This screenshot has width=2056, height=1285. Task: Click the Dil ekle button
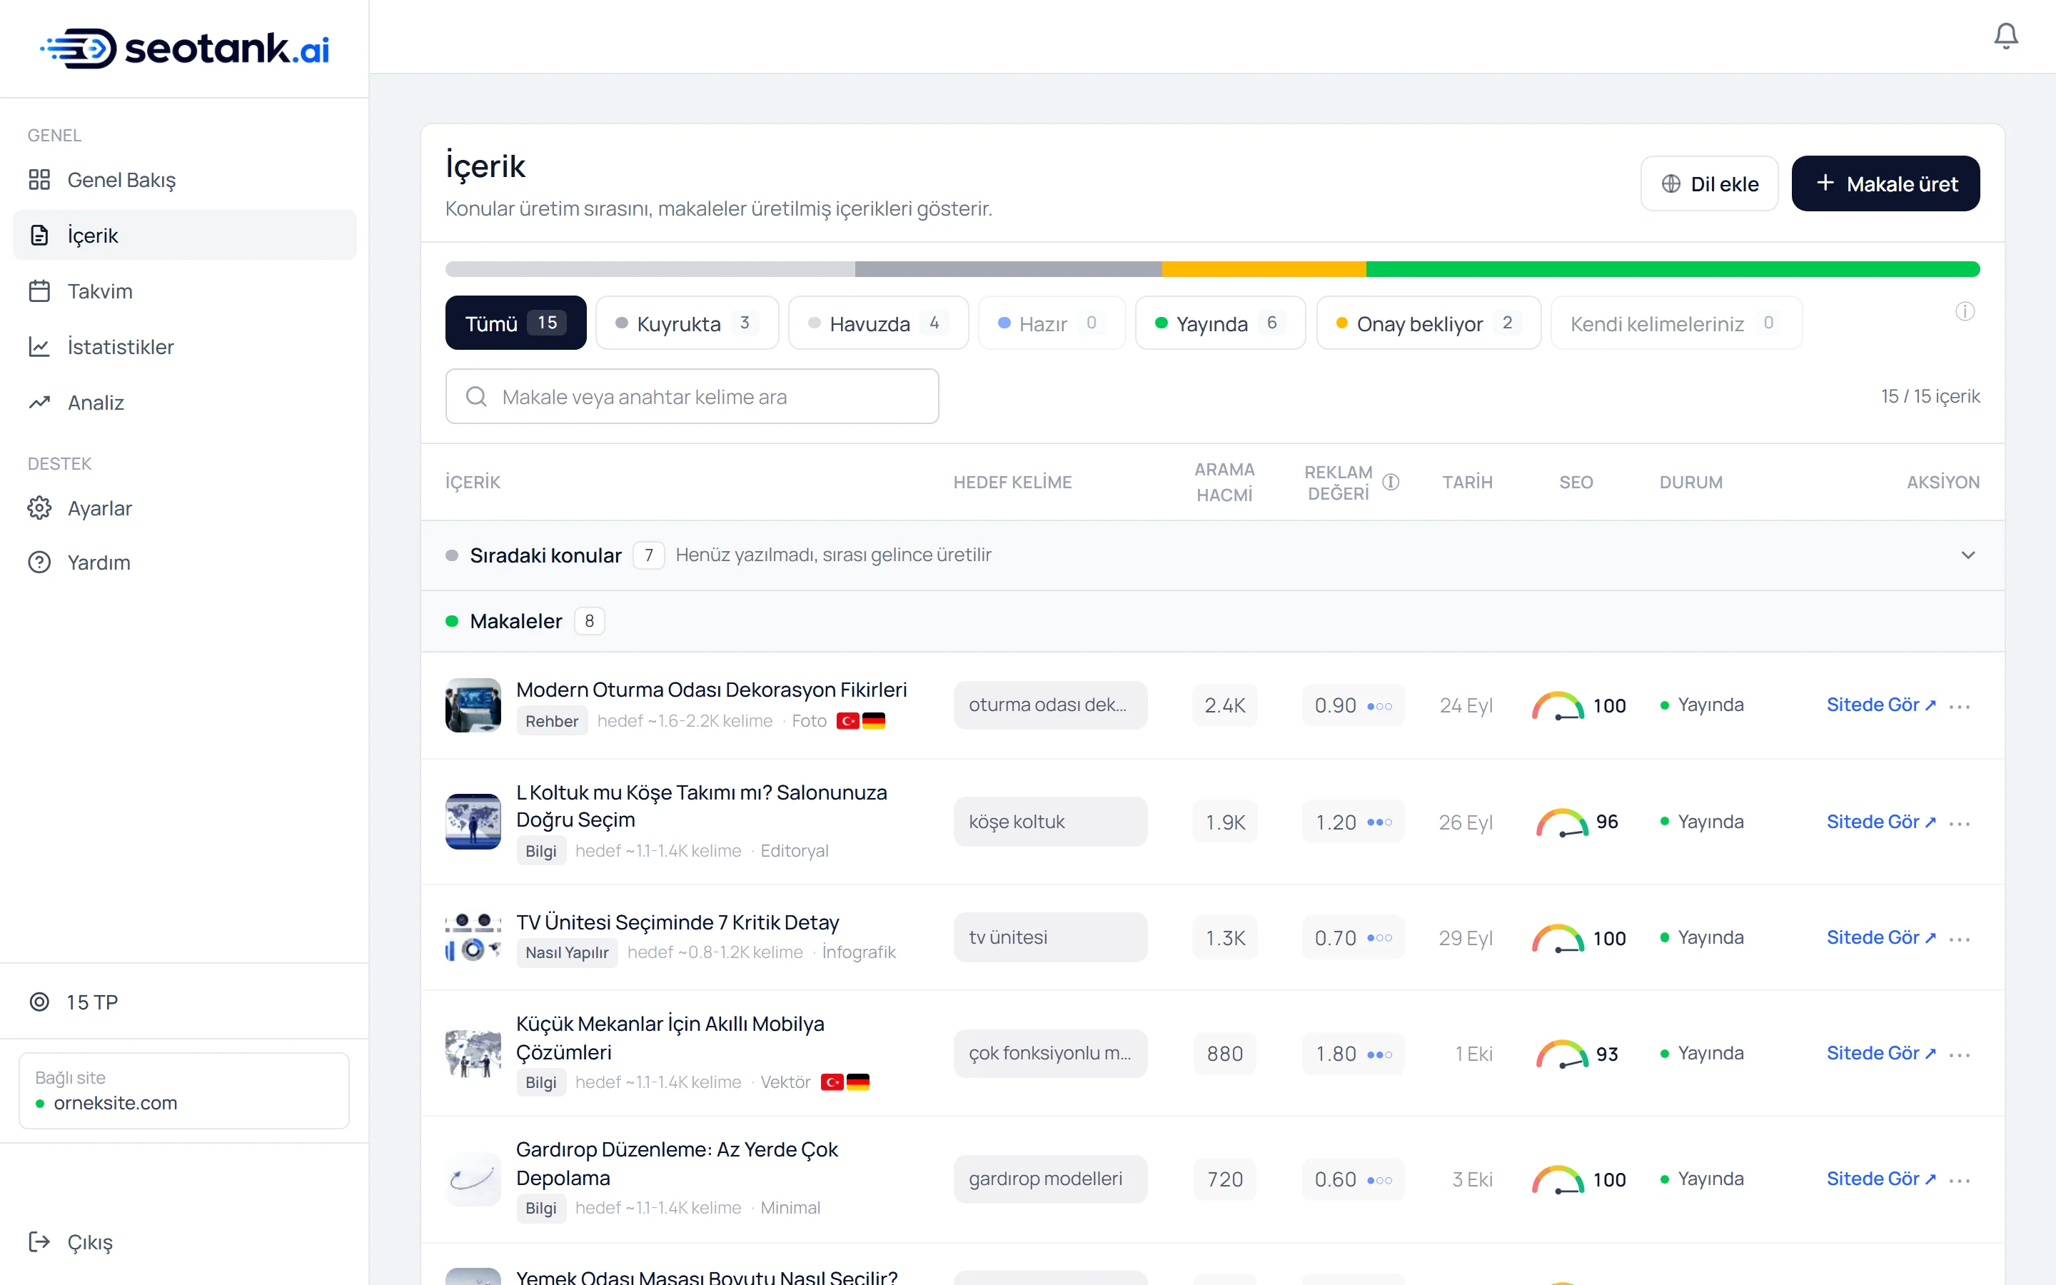1708,183
